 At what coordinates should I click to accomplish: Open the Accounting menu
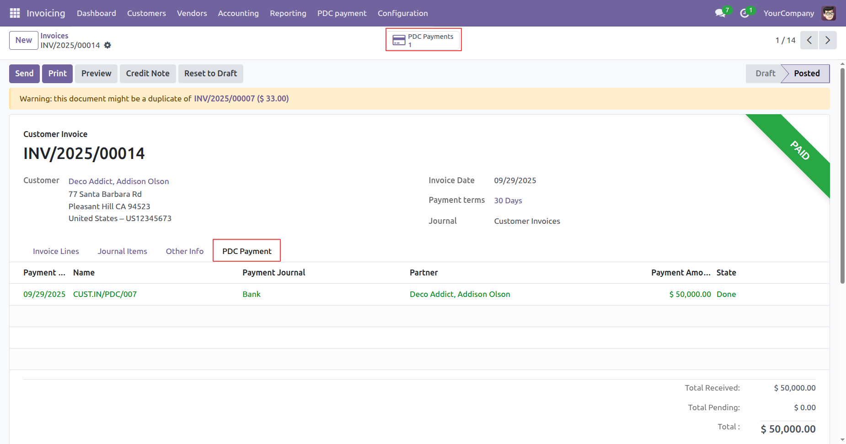238,13
